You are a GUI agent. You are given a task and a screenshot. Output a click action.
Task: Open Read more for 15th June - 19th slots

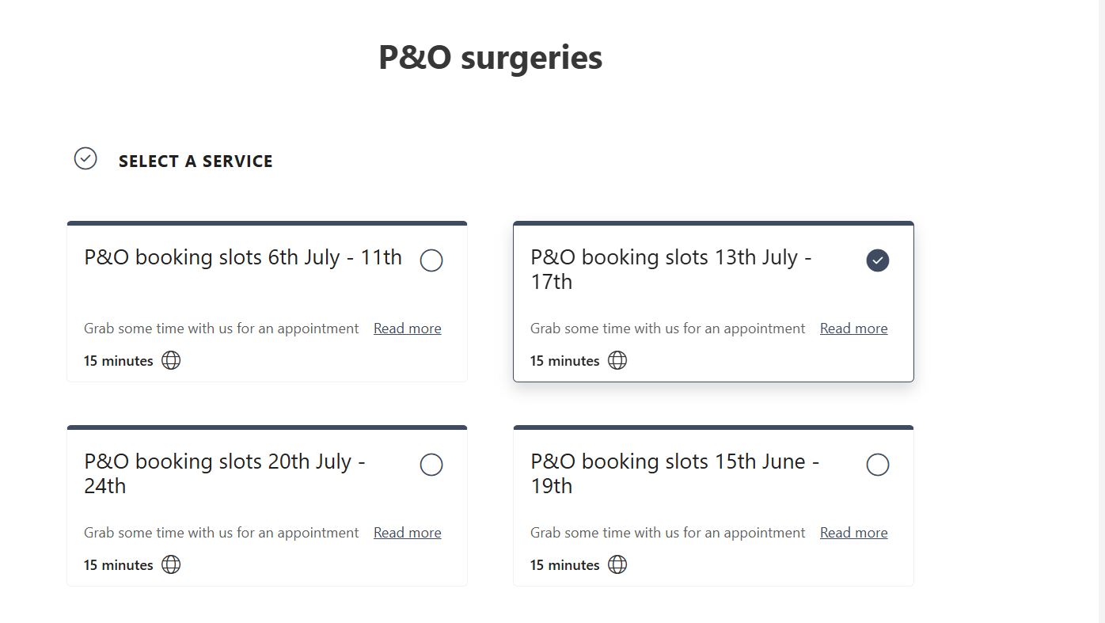point(854,533)
